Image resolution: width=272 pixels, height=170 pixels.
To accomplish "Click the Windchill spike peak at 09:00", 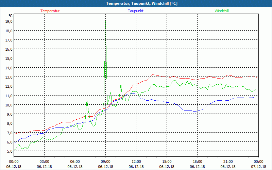I will pyautogui.click(x=106, y=22).
